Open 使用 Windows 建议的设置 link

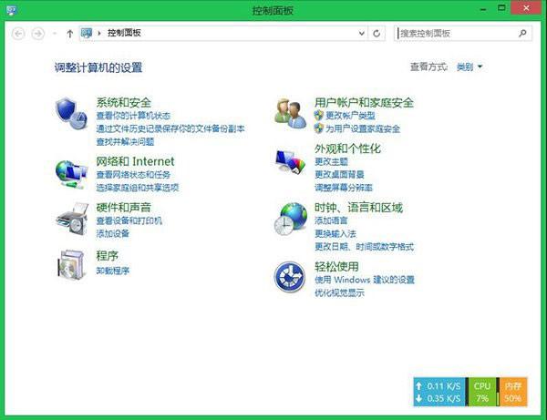pyautogui.click(x=364, y=280)
